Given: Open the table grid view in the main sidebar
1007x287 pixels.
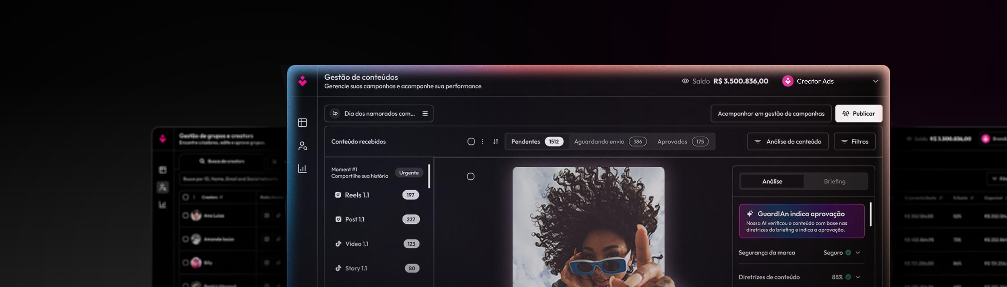Looking at the screenshot, I should coord(303,123).
